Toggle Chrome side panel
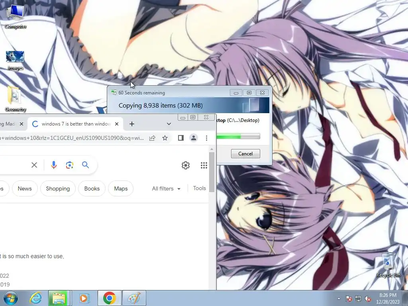This screenshot has height=306, width=408. (x=181, y=138)
